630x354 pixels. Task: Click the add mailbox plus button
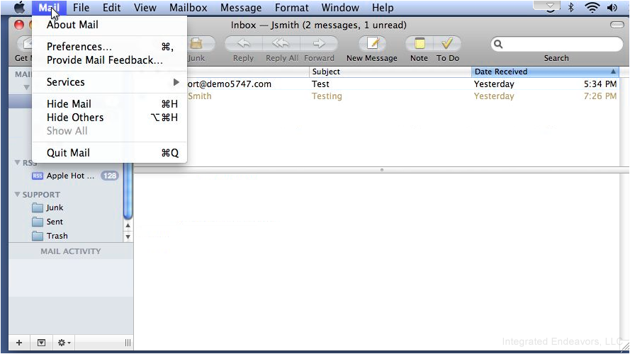(x=19, y=343)
